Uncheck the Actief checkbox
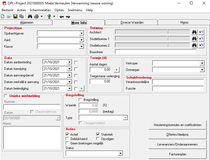210x160 pixels. coord(67,134)
